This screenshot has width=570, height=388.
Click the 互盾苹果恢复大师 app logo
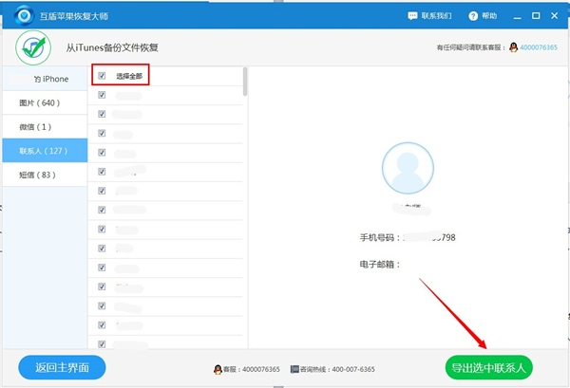pyautogui.click(x=25, y=15)
